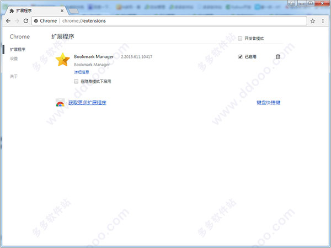This screenshot has width=331, height=248.
Task: Click version number 2.2015.611.10417
Action: pos(137,57)
